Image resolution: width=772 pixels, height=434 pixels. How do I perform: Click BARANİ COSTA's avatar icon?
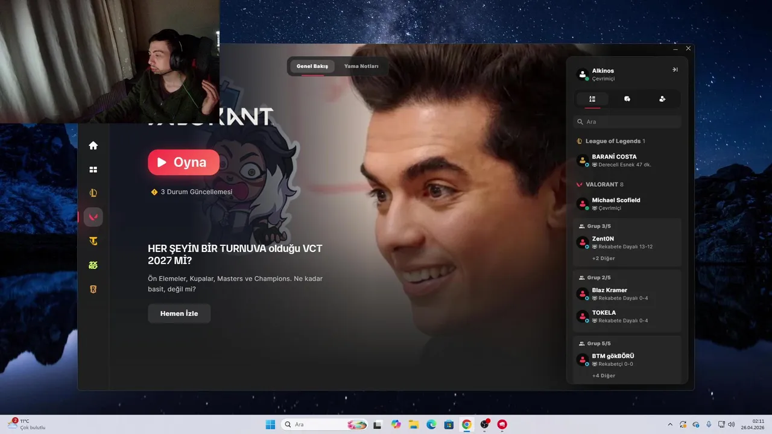[x=583, y=160]
